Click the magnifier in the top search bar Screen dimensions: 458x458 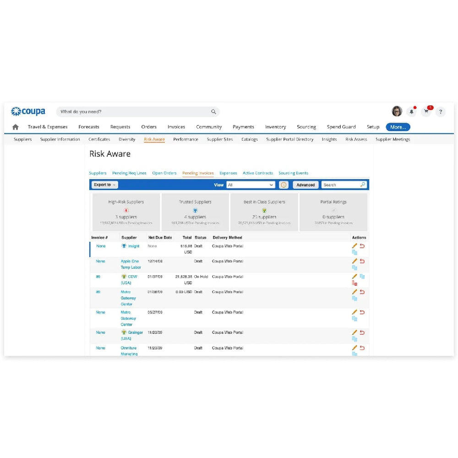[x=213, y=112]
